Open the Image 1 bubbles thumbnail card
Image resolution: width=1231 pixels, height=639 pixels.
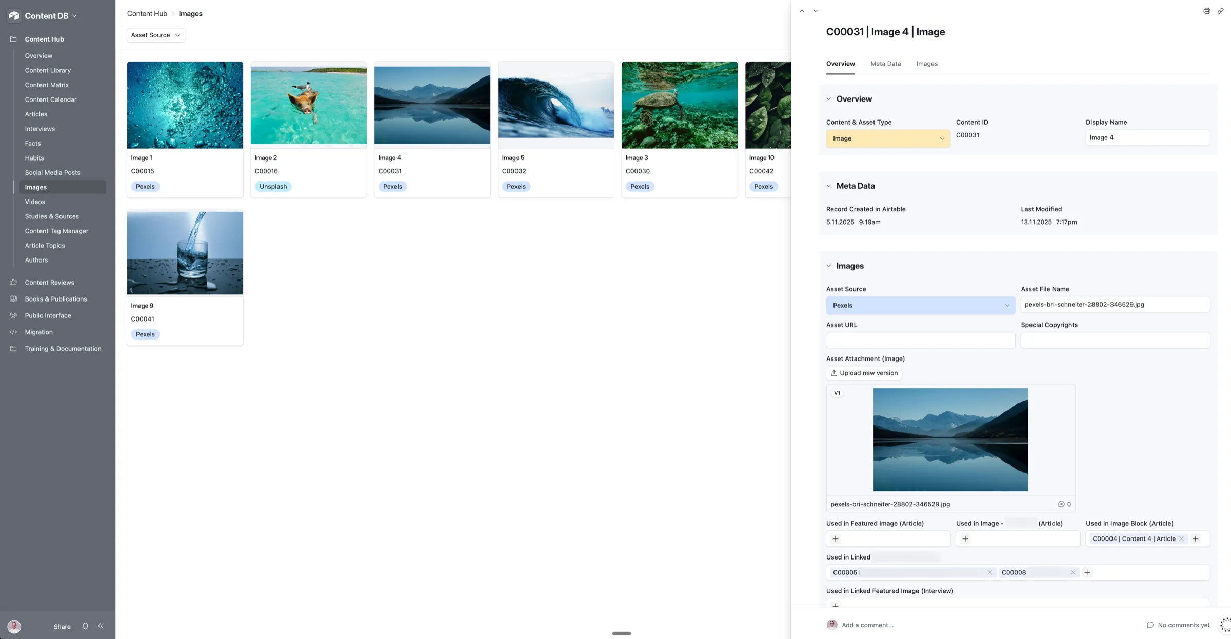tap(185, 105)
